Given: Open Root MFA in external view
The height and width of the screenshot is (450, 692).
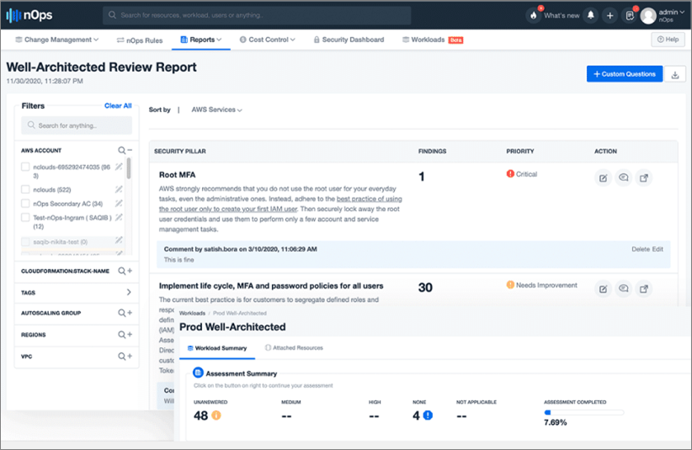Looking at the screenshot, I should [644, 178].
